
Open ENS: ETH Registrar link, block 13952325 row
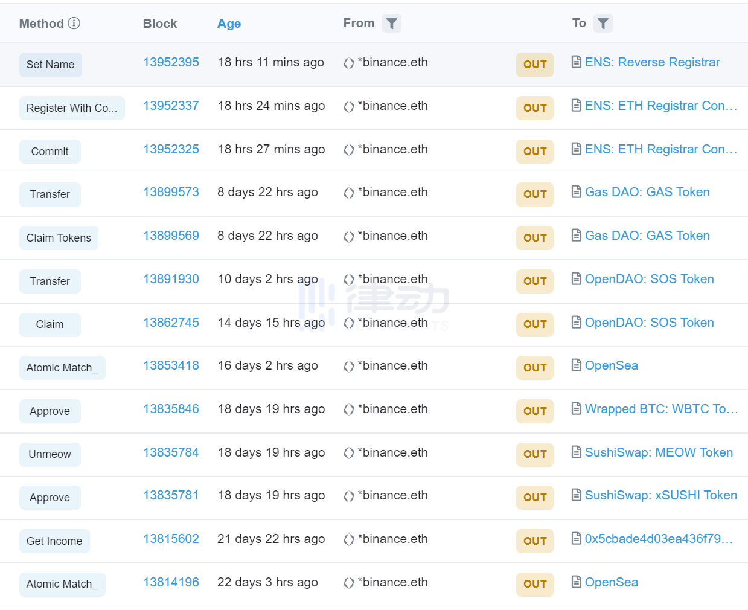pos(661,149)
